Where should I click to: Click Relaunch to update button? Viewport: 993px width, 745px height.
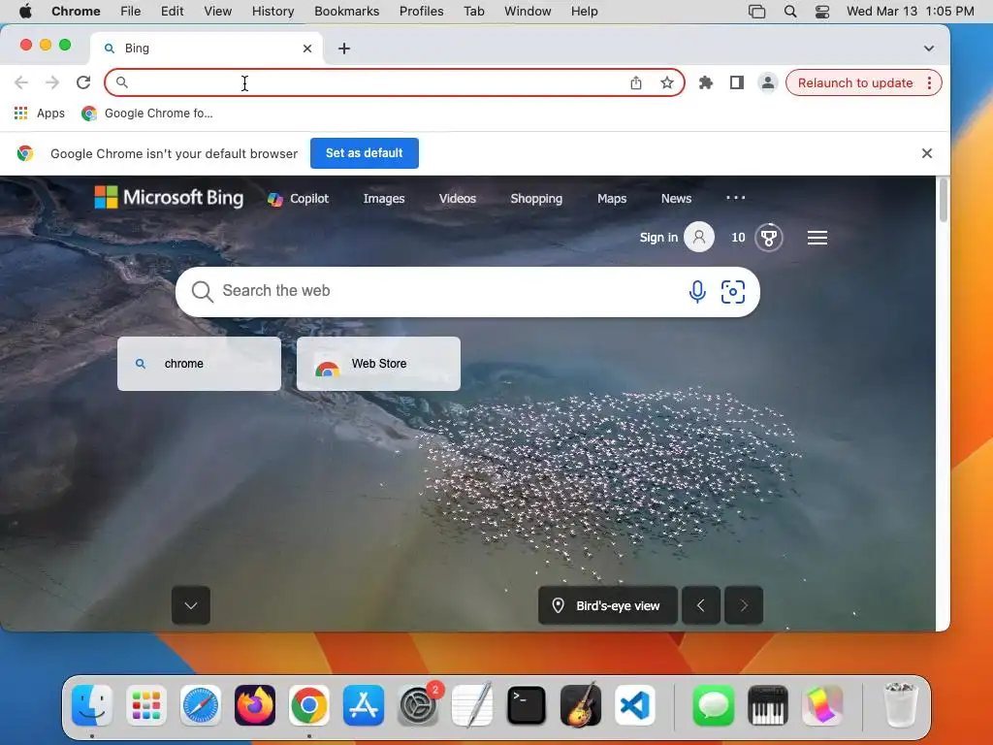855,82
